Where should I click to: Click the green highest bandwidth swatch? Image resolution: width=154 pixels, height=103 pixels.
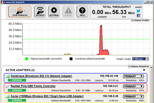coord(27,59)
